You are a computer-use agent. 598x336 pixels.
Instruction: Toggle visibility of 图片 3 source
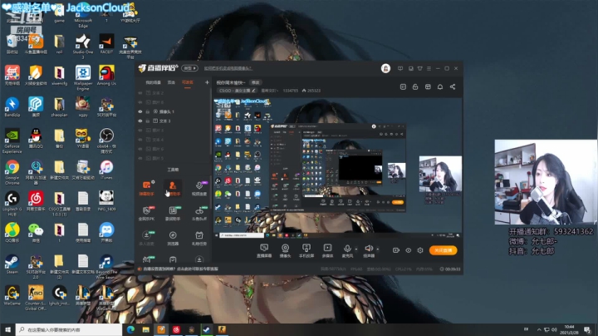pos(140,131)
